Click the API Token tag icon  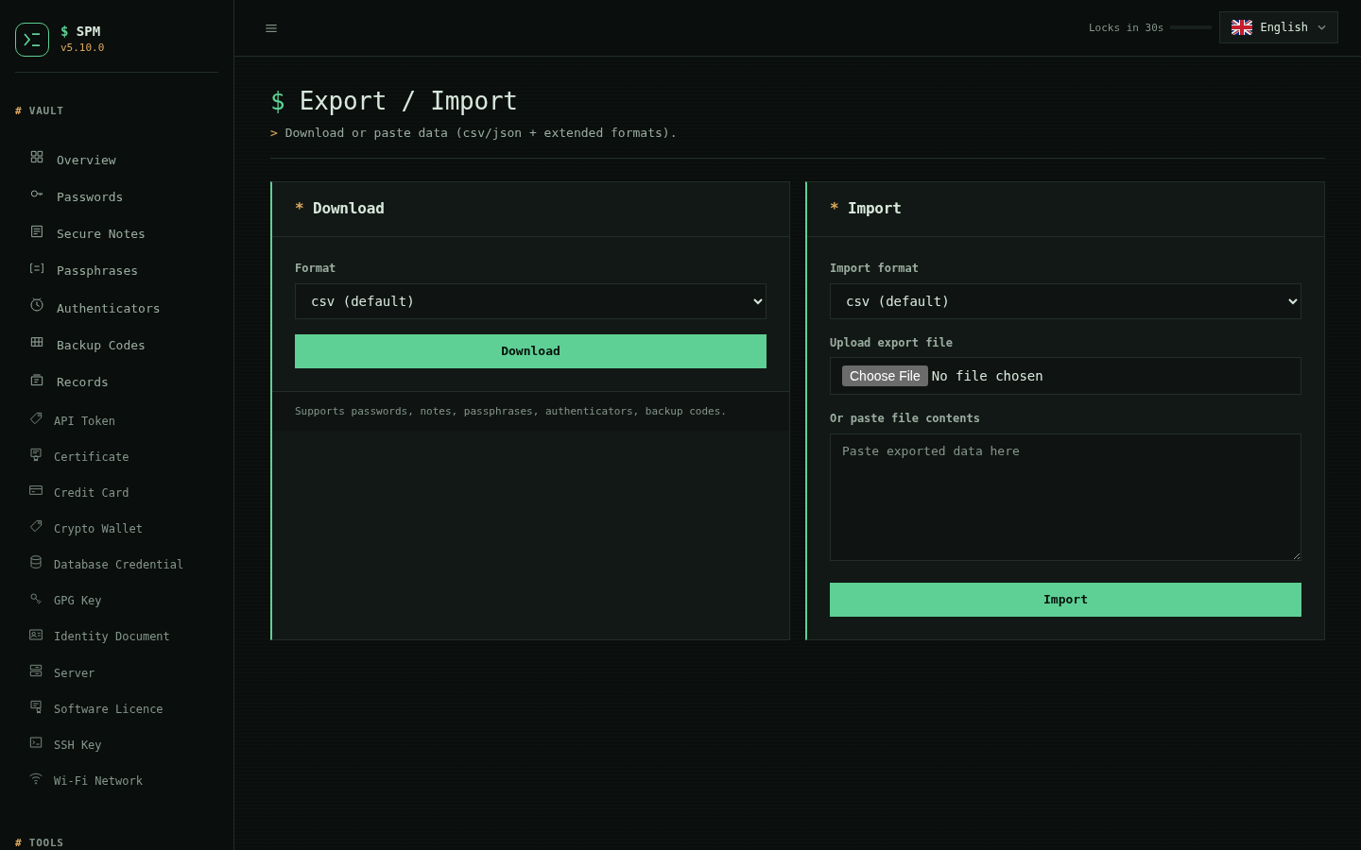[36, 418]
